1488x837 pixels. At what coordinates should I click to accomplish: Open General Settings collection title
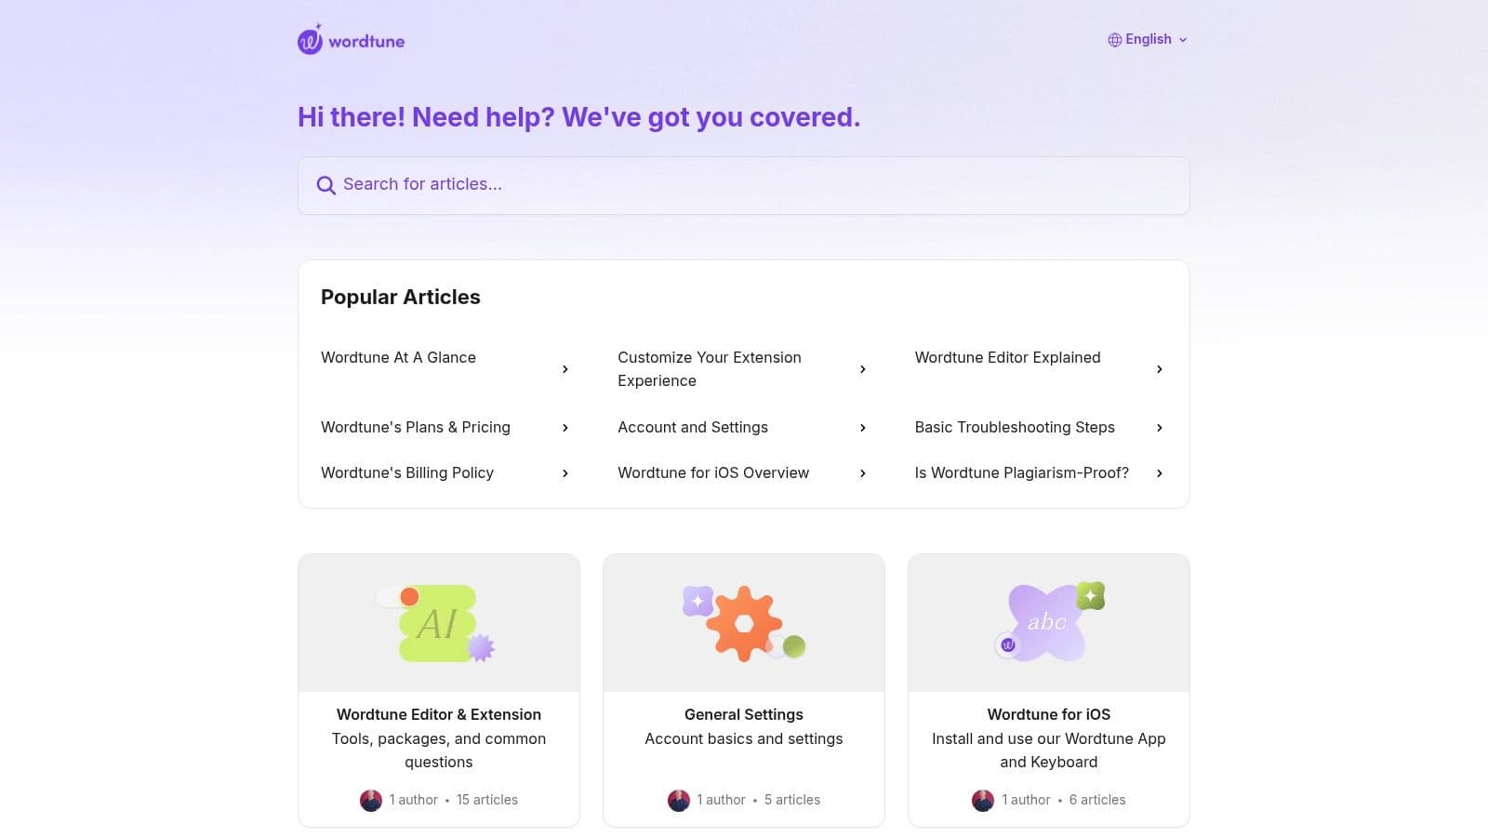(x=744, y=714)
